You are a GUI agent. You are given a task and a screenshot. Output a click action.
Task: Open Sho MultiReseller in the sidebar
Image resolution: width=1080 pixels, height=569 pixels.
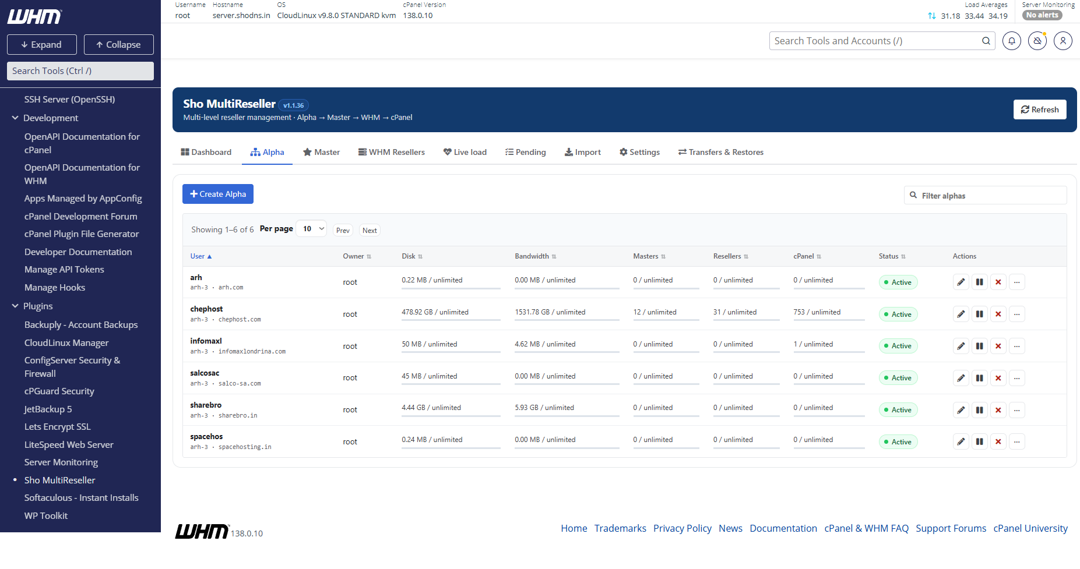pyautogui.click(x=59, y=480)
